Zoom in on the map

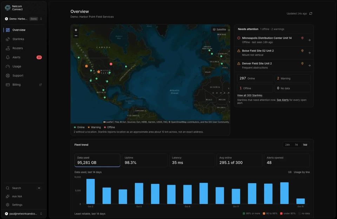pos(76,30)
